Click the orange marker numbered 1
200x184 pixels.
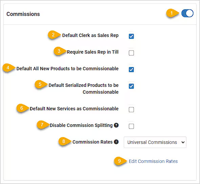coord(172,13)
